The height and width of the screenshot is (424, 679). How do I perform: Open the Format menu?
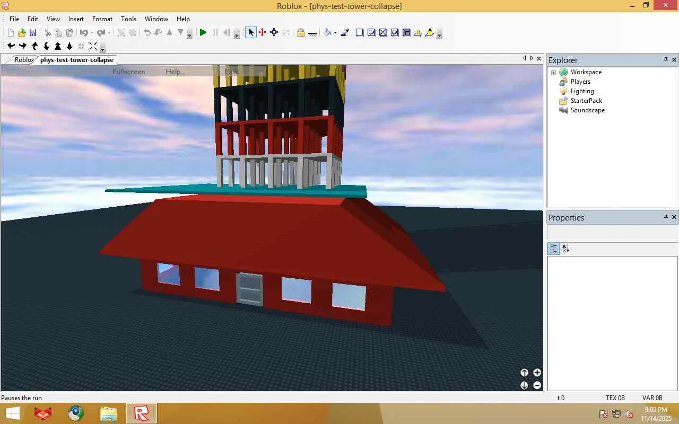102,19
